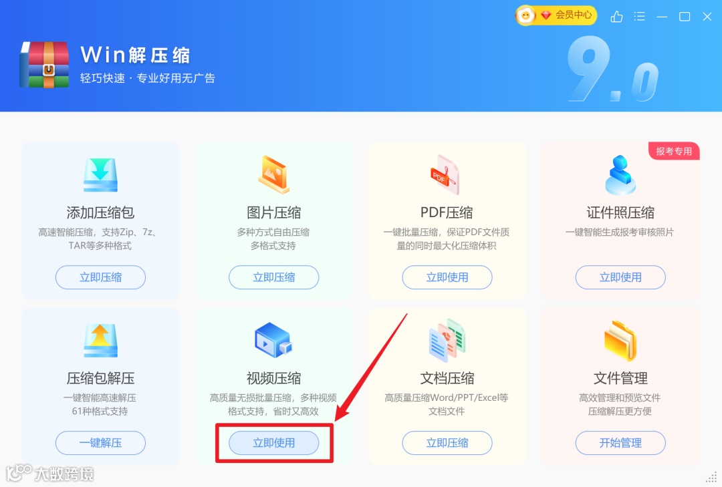Click the archive extraction up-arrow icon

click(x=100, y=341)
